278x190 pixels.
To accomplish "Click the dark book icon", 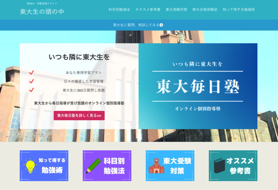I will (x=219, y=166).
